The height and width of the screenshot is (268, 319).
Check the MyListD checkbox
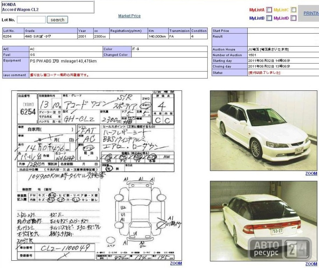point(293,18)
